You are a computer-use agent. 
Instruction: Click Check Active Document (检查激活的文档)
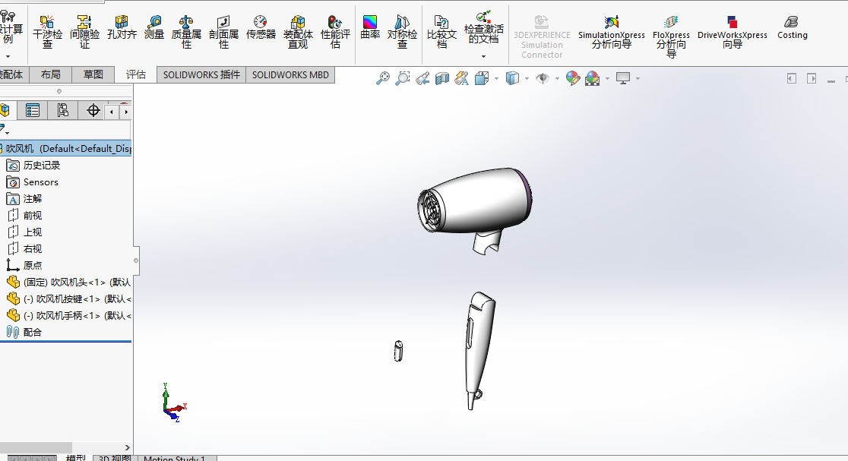[x=483, y=27]
